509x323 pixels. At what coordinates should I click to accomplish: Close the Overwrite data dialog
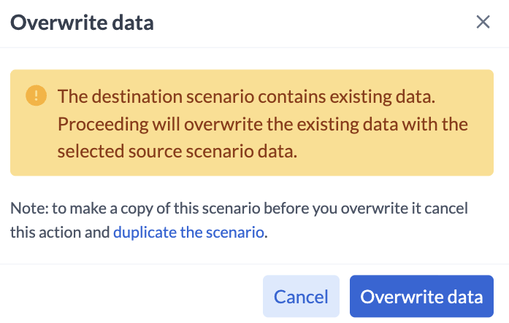[483, 22]
